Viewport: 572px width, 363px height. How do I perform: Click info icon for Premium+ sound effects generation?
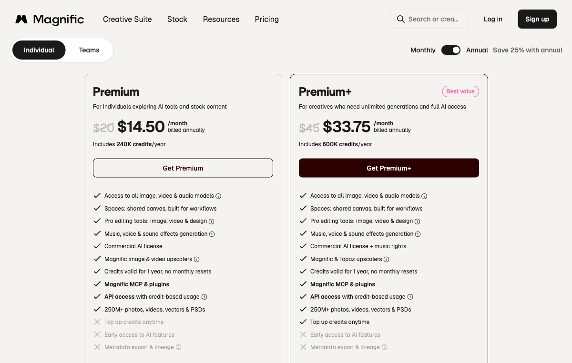[x=418, y=234]
